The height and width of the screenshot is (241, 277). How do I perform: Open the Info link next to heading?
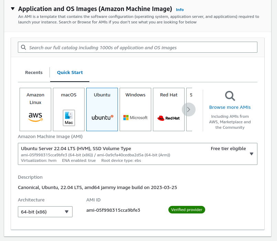click(x=180, y=10)
